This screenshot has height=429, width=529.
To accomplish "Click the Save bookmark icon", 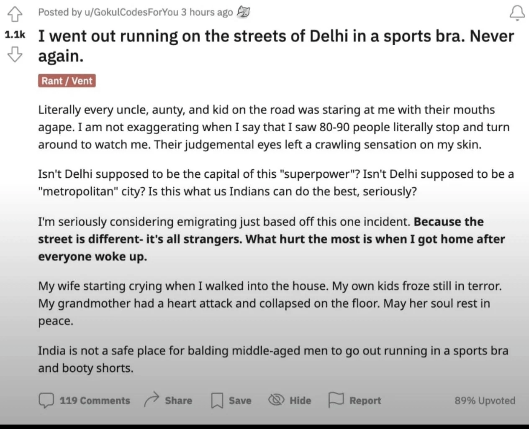I will pos(217,400).
